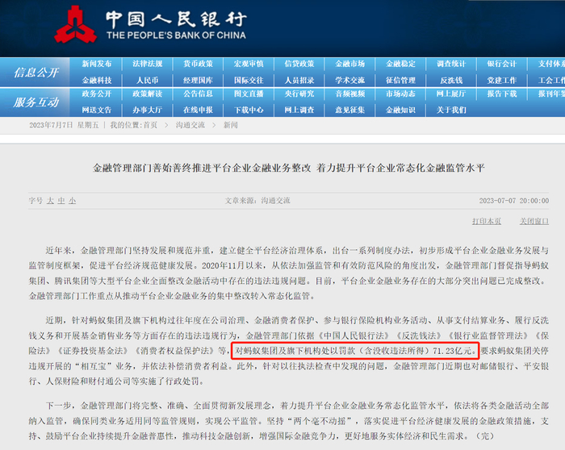Open 征信管理 menu item

400,81
